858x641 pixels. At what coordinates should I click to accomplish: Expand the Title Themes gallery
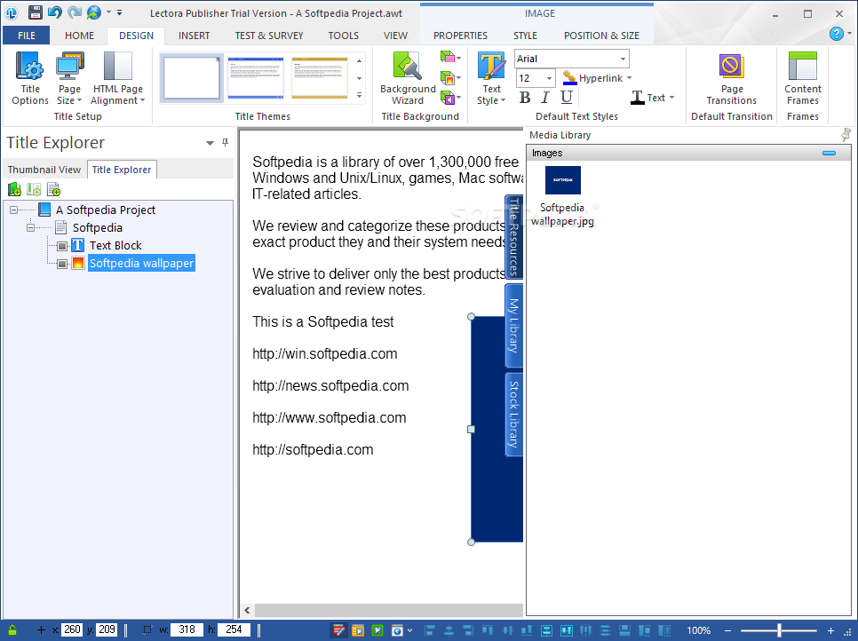359,95
